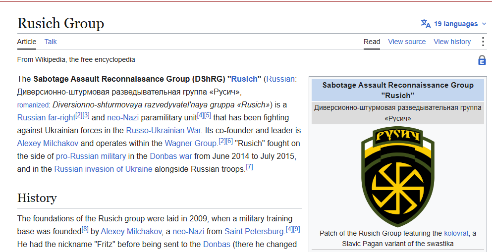Click the extended-protection padlock icon
This screenshot has height=252, width=492.
[482, 60]
